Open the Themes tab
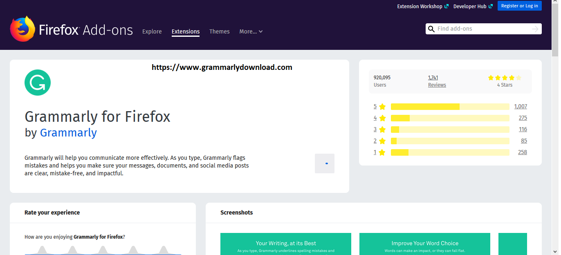561x255 pixels. point(220,31)
